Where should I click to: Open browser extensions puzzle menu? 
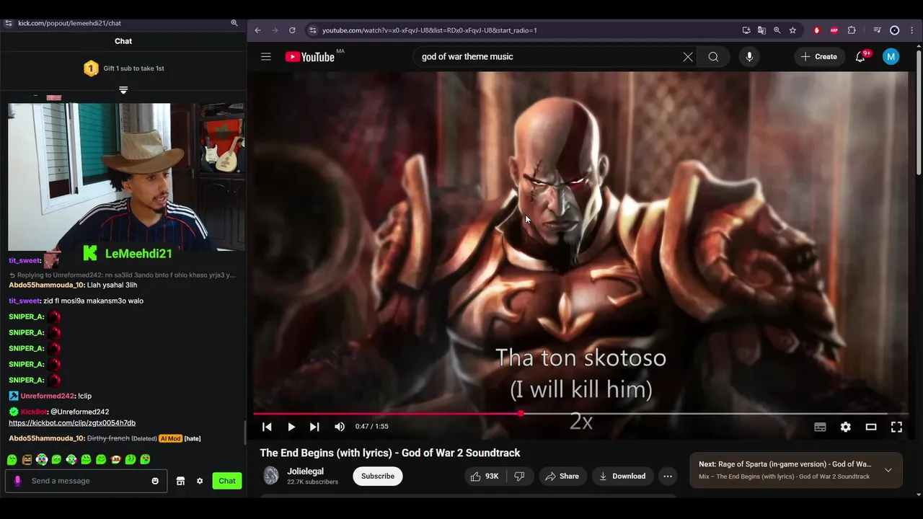tap(852, 30)
